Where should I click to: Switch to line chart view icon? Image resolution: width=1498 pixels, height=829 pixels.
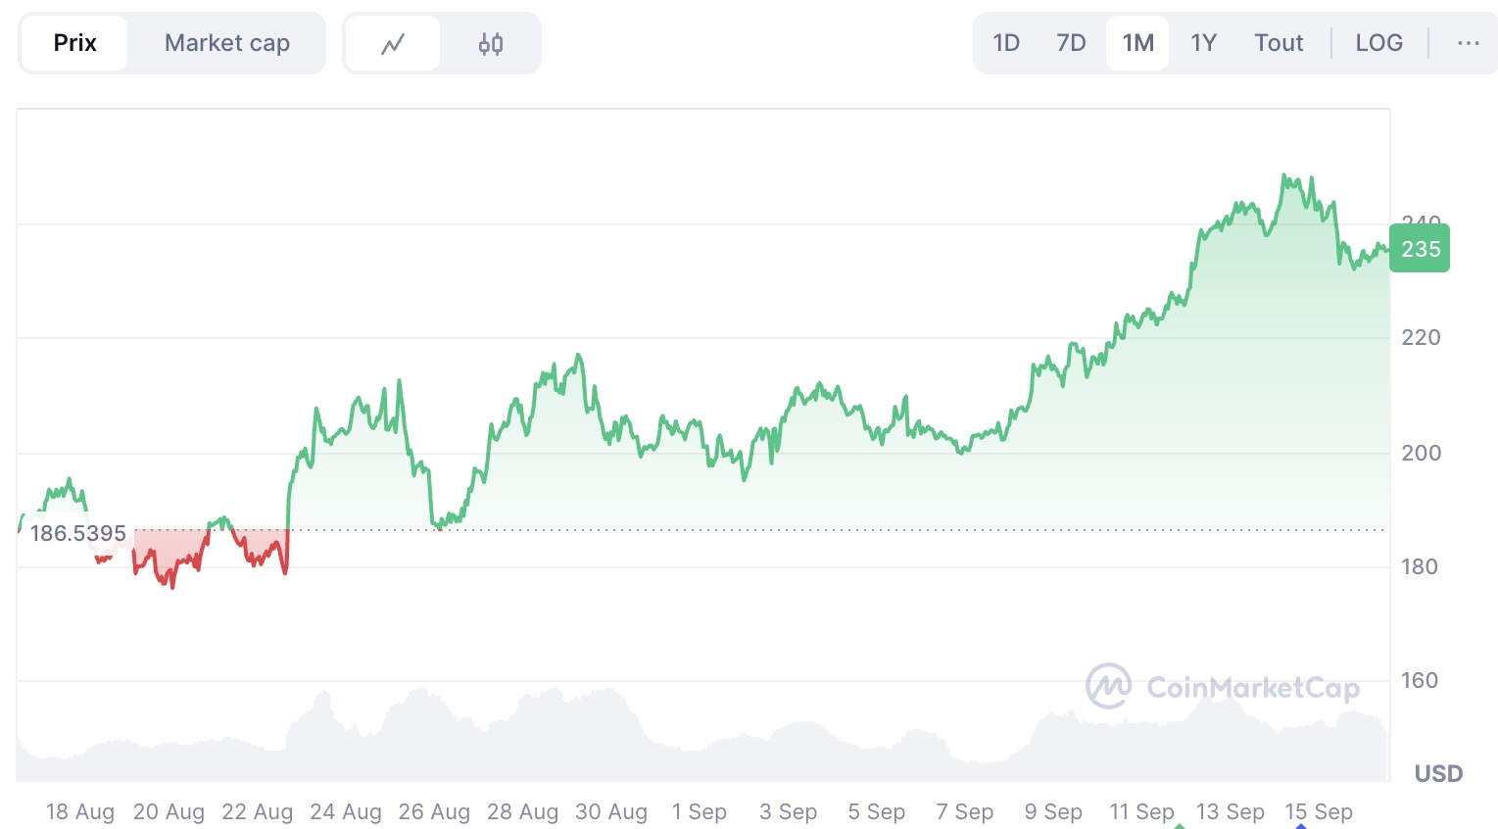[393, 44]
